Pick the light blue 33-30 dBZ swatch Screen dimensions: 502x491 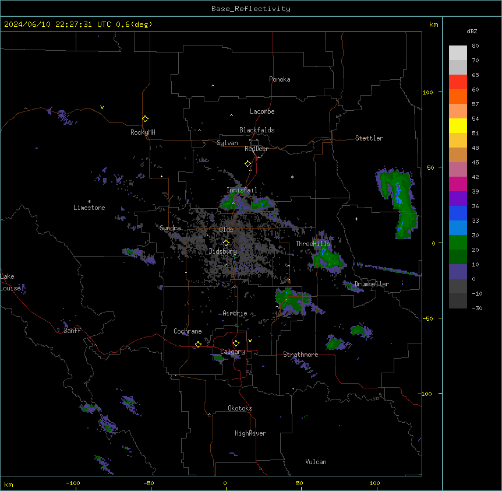(x=458, y=227)
